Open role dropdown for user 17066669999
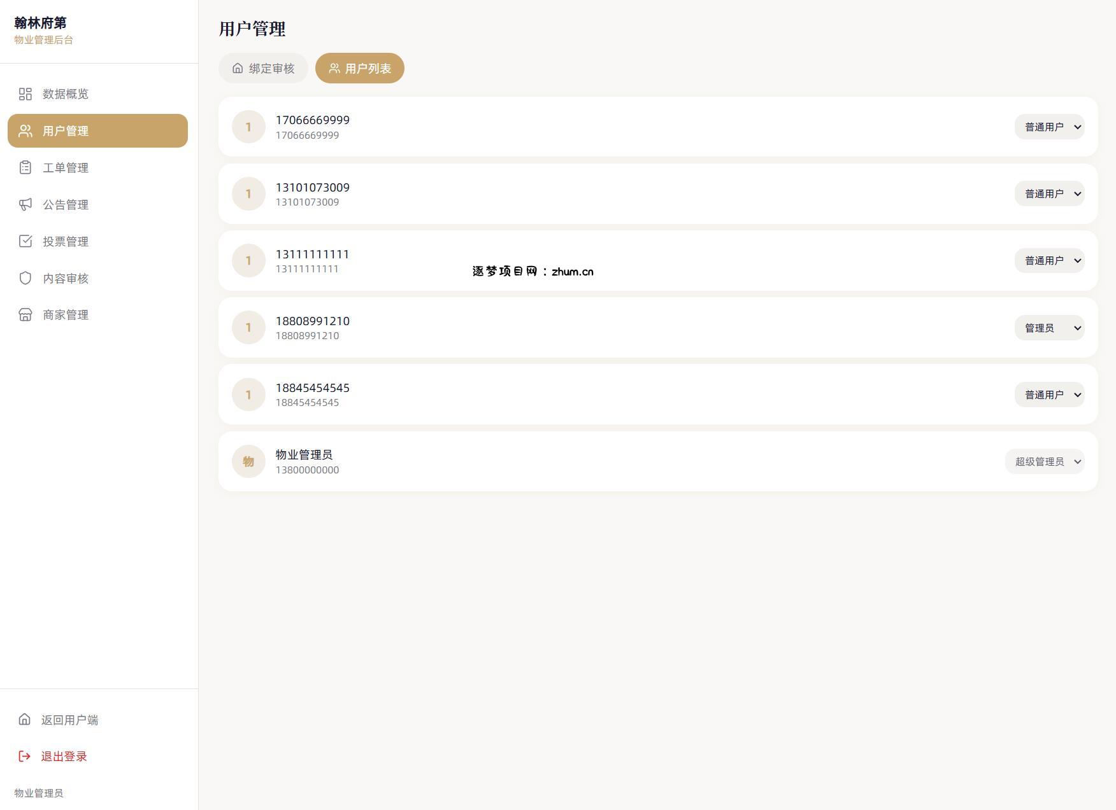The height and width of the screenshot is (810, 1116). (x=1049, y=127)
